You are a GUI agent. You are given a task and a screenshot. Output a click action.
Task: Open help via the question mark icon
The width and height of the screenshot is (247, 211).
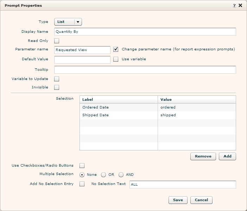coord(234,6)
